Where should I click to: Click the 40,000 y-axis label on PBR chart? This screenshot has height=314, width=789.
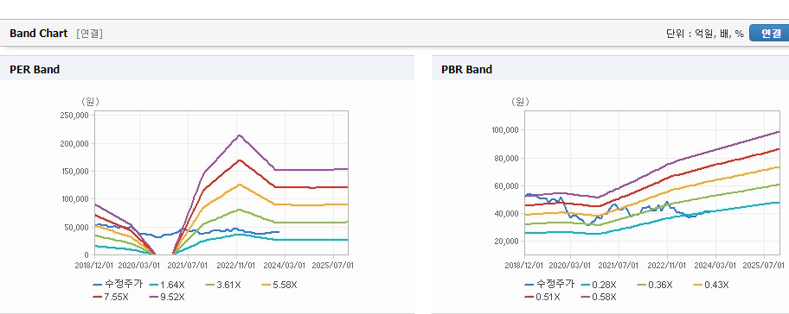click(x=507, y=214)
